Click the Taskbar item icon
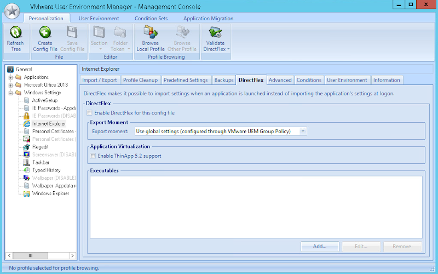This screenshot has width=438, height=274. (x=26, y=162)
